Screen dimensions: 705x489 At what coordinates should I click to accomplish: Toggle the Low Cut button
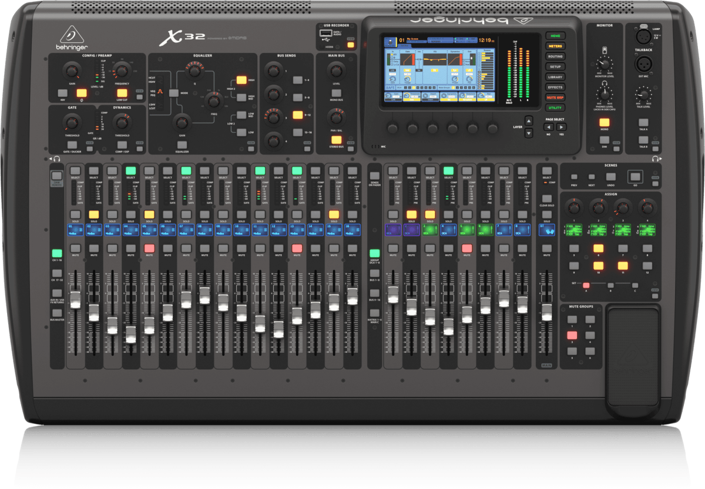tap(122, 93)
